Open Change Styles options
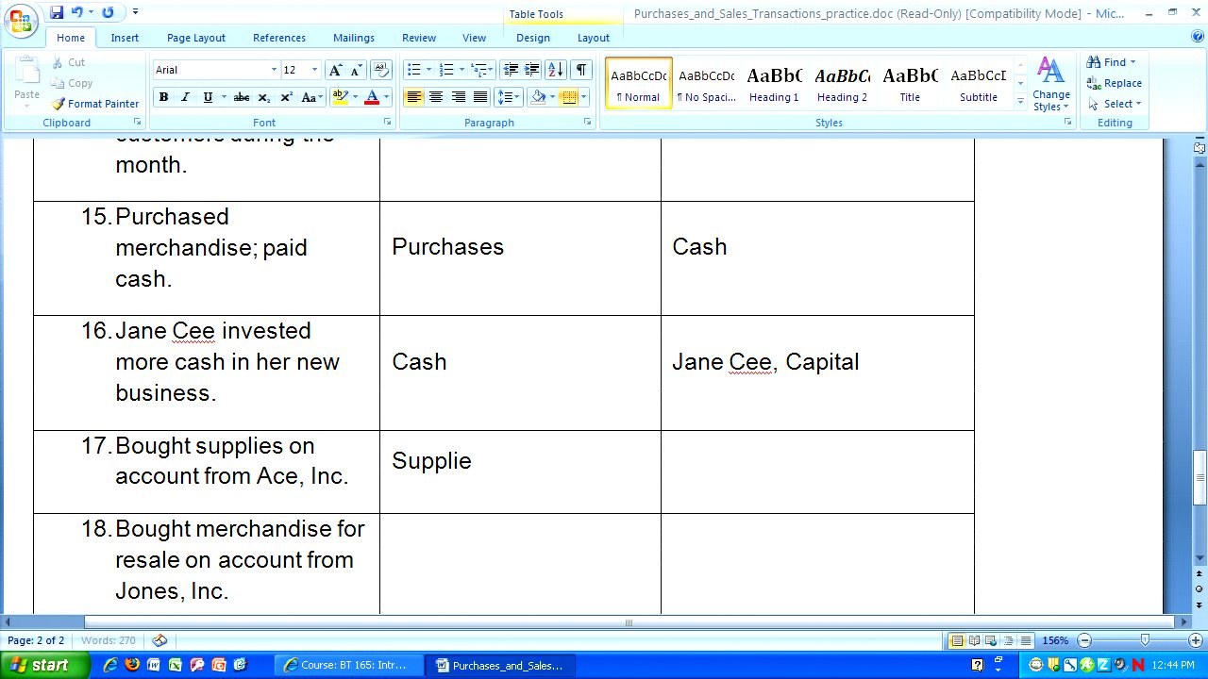Image resolution: width=1208 pixels, height=679 pixels. point(1050,84)
